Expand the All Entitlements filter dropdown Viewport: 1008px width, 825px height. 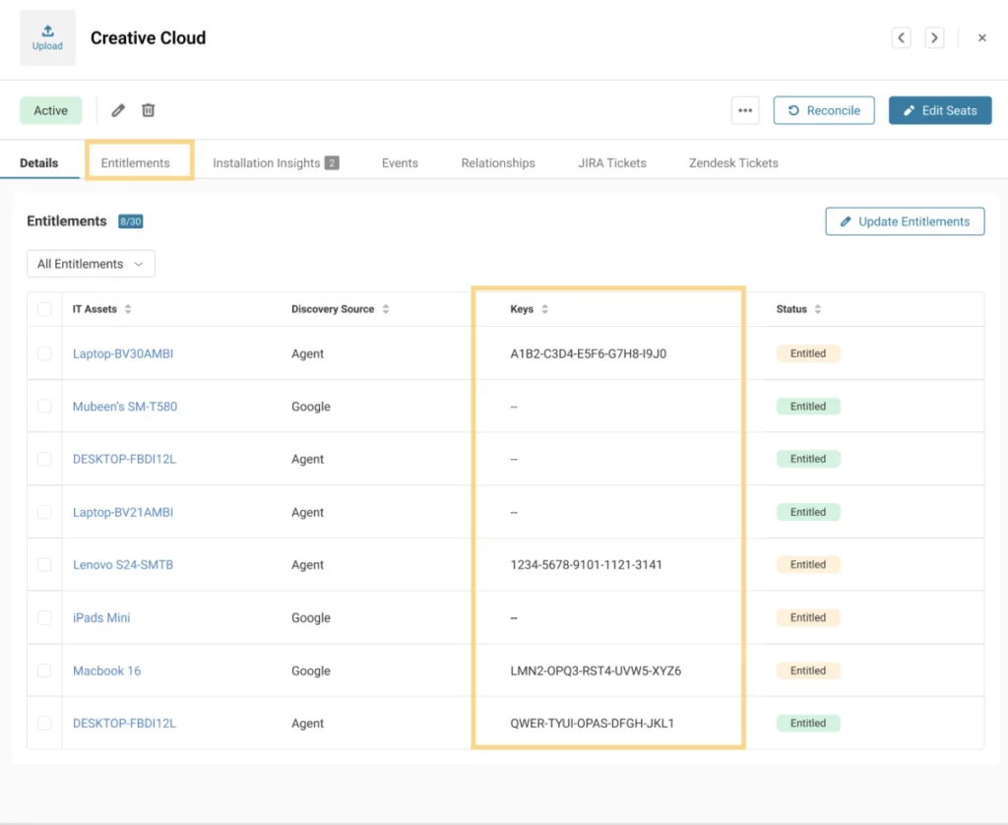(91, 264)
